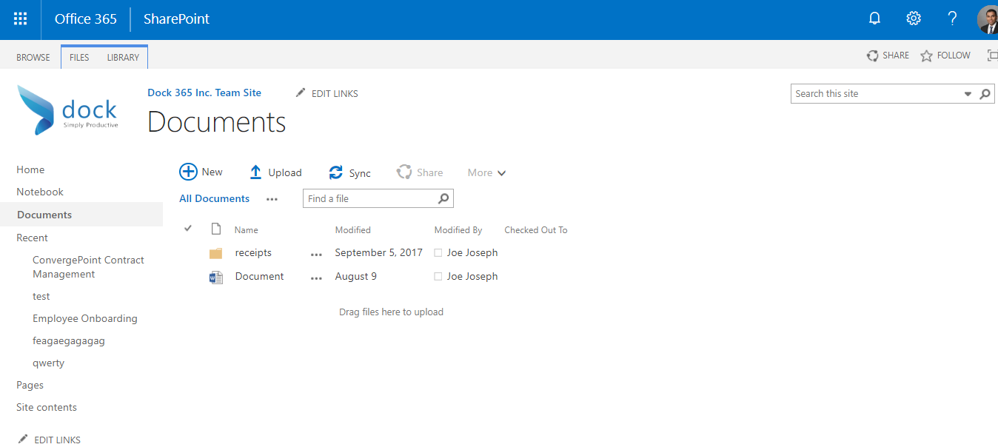
Task: Open Home in the left navigation
Action: pyautogui.click(x=30, y=169)
